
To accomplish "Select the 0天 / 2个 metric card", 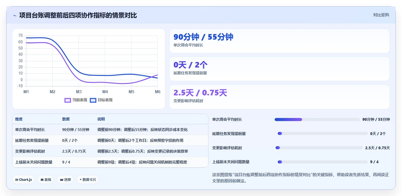I will coord(280,69).
